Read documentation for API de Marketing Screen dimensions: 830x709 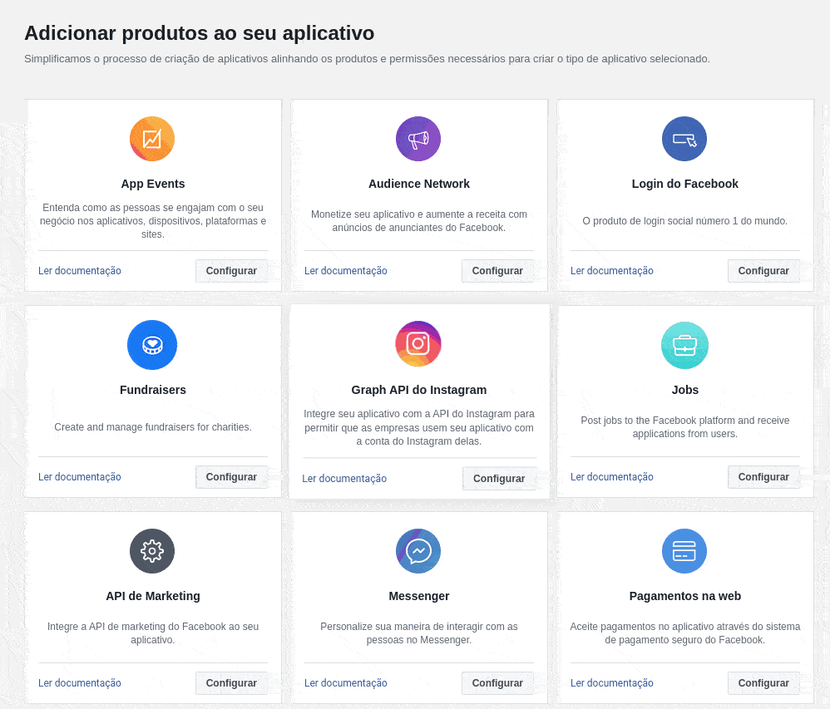(x=79, y=683)
